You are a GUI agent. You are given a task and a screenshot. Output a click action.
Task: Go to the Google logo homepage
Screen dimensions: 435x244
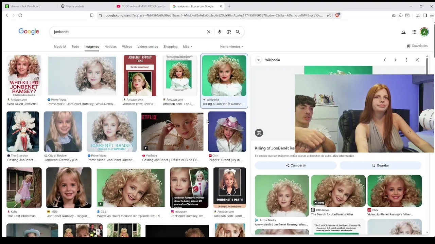[x=29, y=32]
